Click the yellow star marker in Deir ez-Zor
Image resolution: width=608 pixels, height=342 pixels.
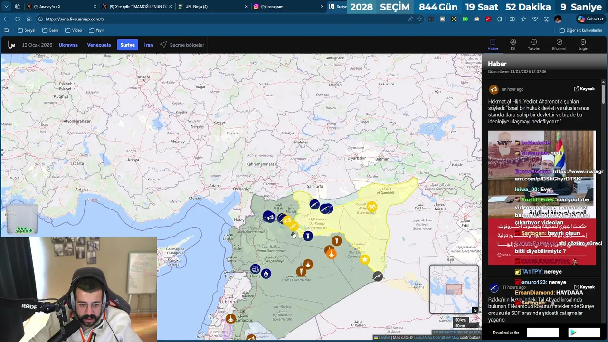365,259
